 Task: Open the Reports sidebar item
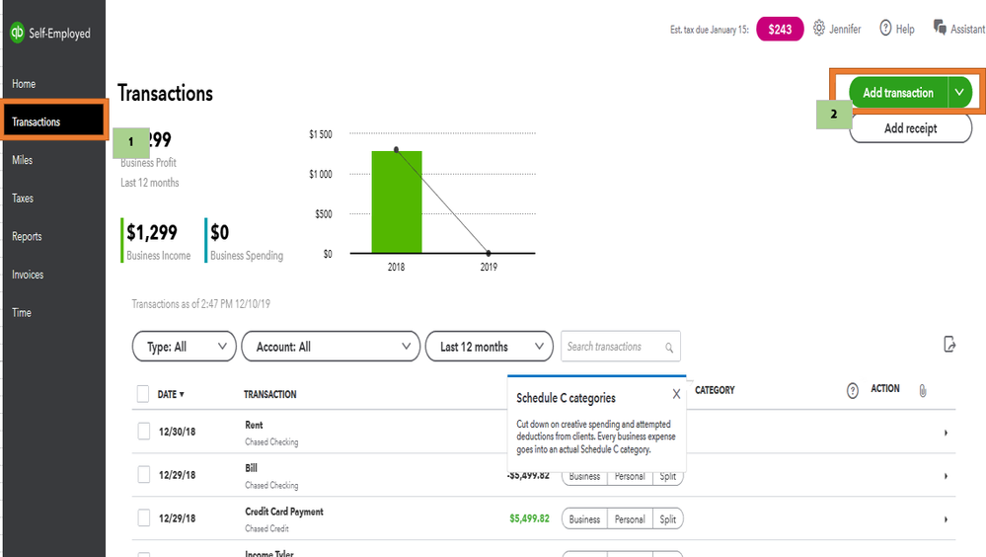[x=27, y=237]
